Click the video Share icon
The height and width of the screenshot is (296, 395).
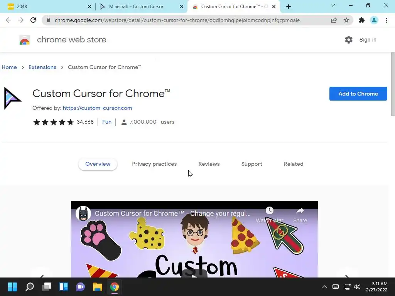click(300, 211)
